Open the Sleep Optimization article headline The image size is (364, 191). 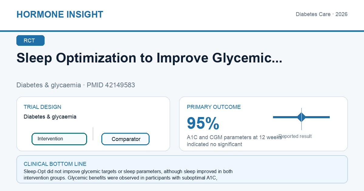click(x=149, y=58)
